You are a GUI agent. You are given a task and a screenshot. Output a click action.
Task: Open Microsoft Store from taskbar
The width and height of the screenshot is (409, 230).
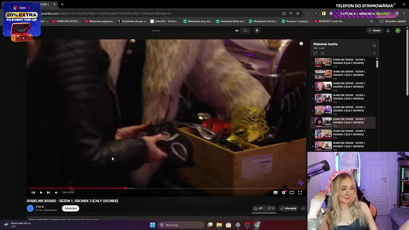(x=228, y=225)
